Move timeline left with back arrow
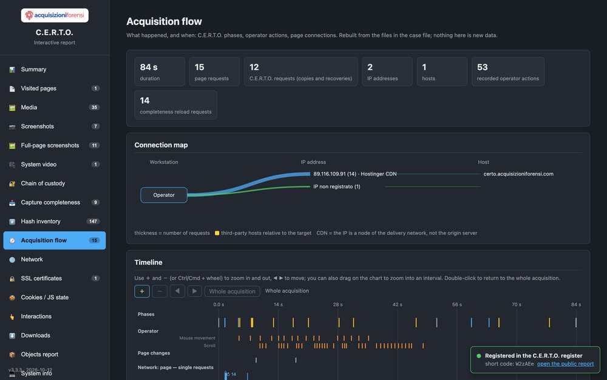Image resolution: width=607 pixels, height=380 pixels. [x=177, y=291]
